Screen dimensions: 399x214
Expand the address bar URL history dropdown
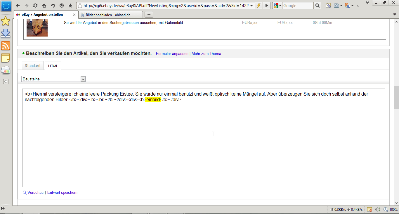tap(251, 6)
